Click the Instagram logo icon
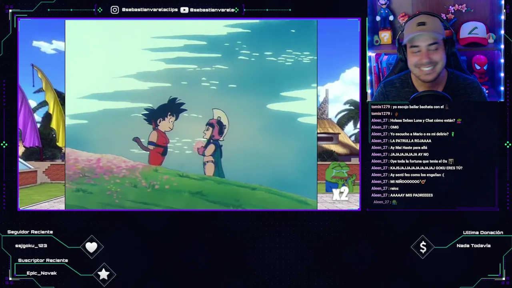The image size is (512, 288). pos(115,10)
